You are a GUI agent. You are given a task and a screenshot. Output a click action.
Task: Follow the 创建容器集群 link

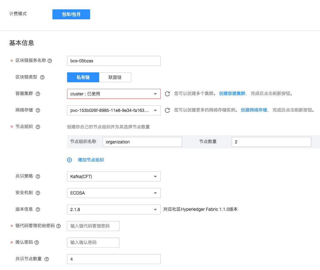pyautogui.click(x=232, y=94)
